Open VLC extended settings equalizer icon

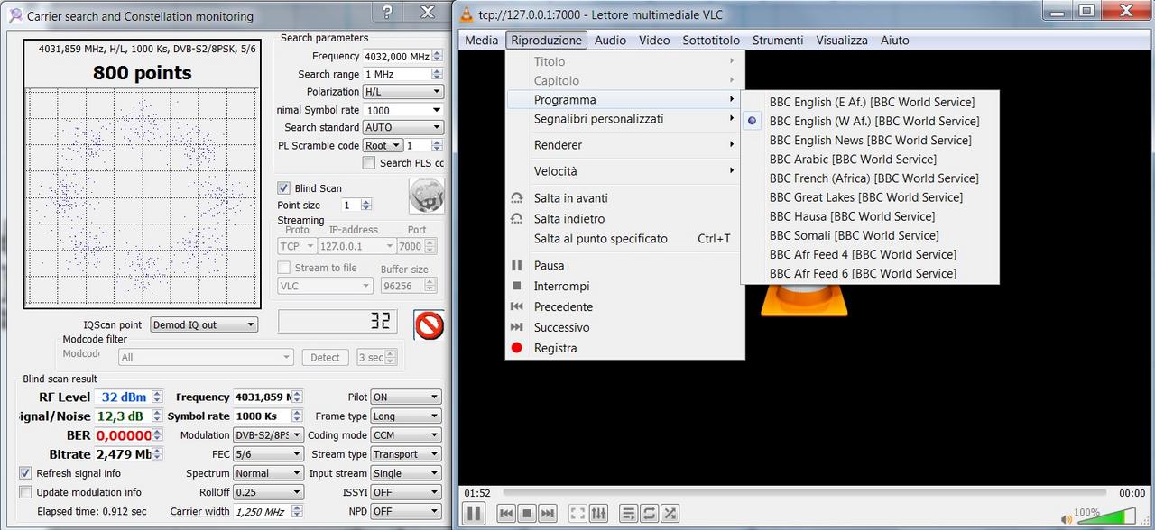coord(598,514)
